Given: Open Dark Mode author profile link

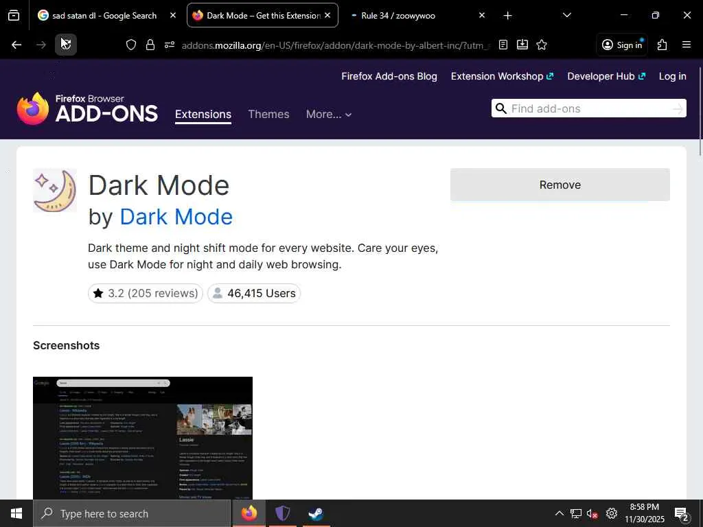Looking at the screenshot, I should pos(176,217).
